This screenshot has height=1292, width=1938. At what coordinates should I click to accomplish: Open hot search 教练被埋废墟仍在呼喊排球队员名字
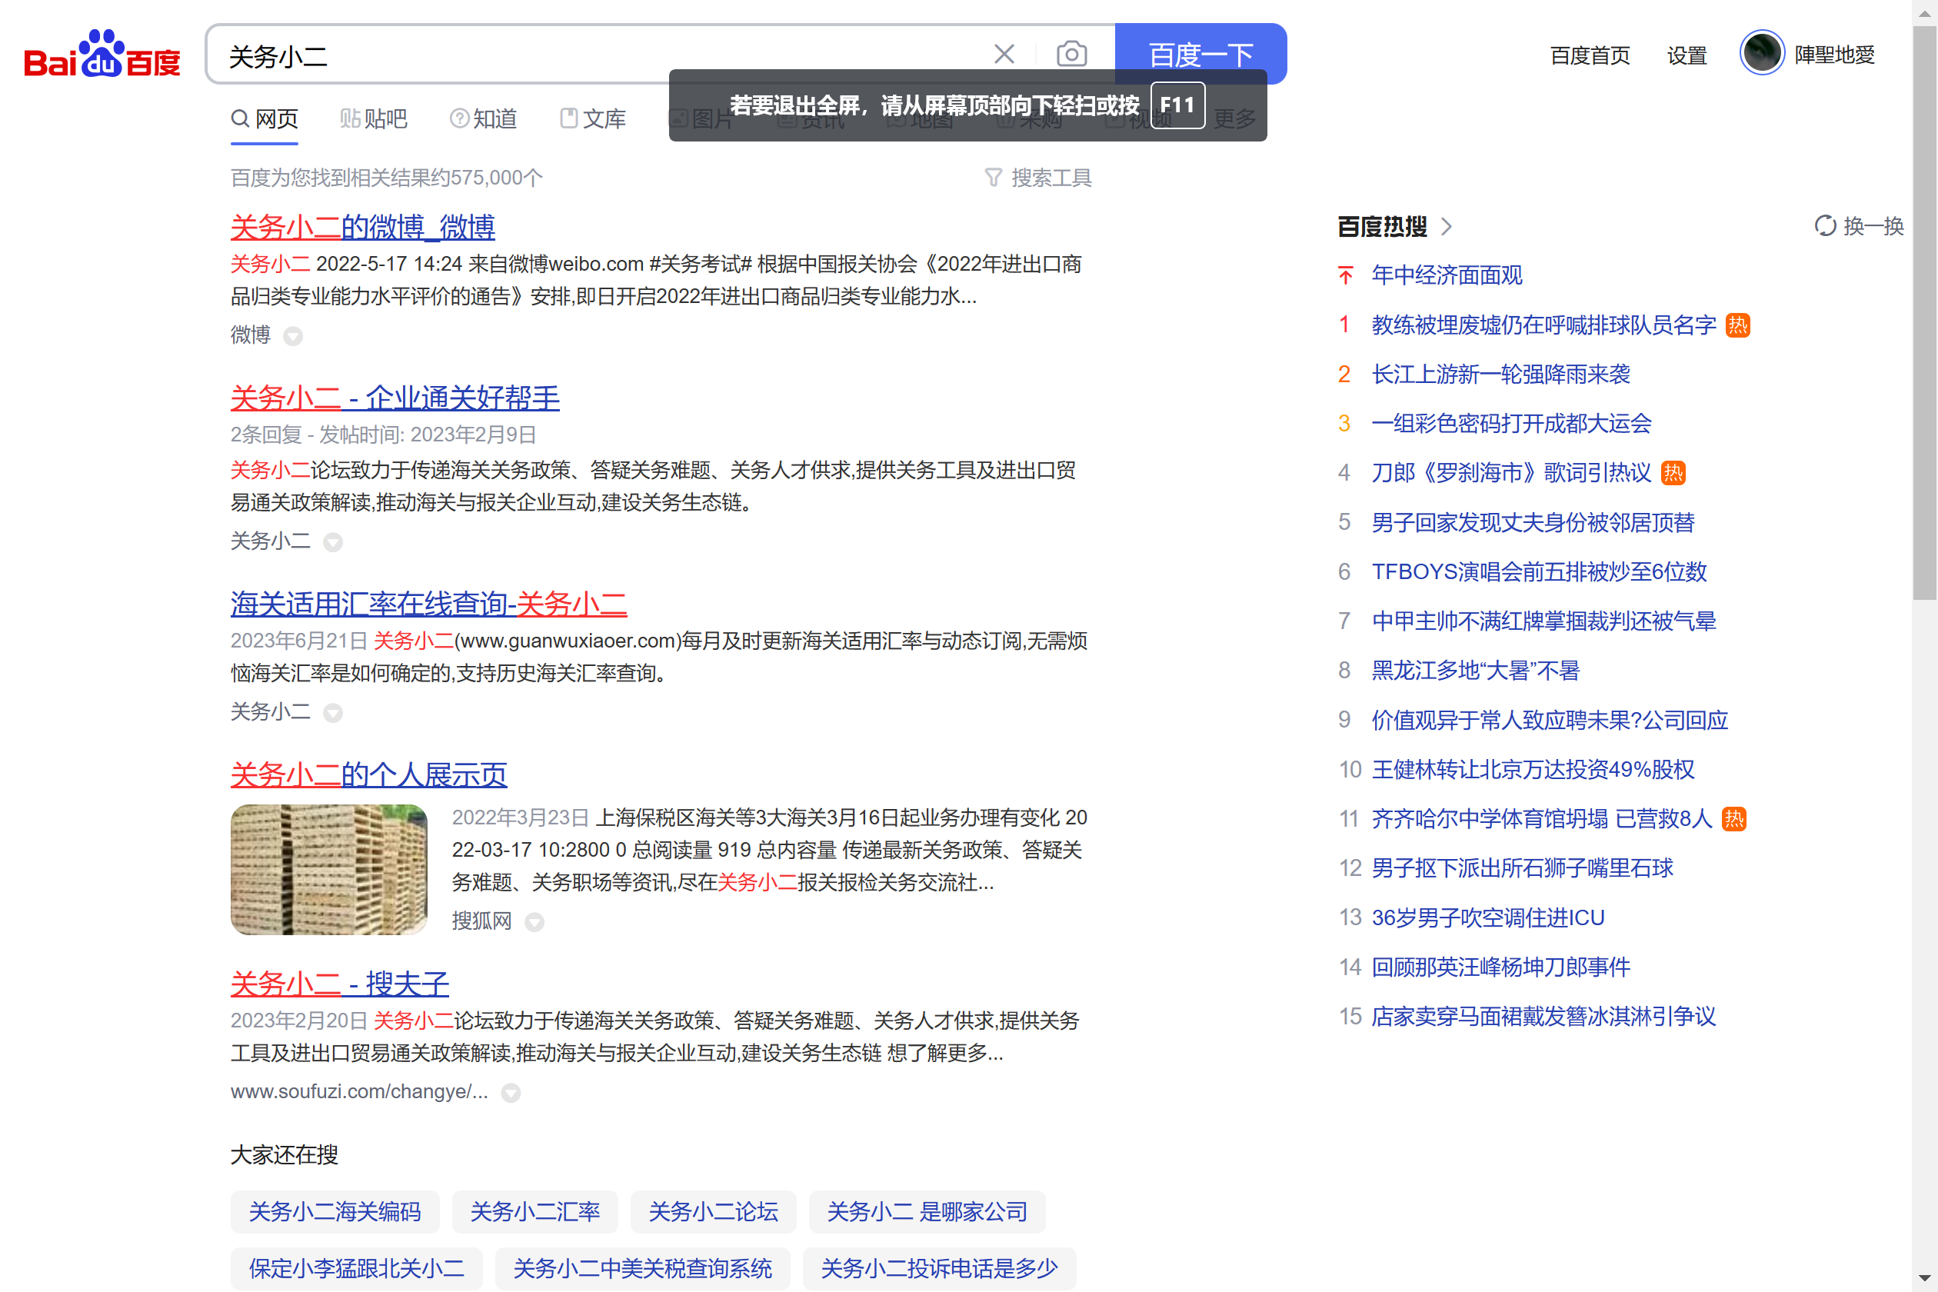1543,325
